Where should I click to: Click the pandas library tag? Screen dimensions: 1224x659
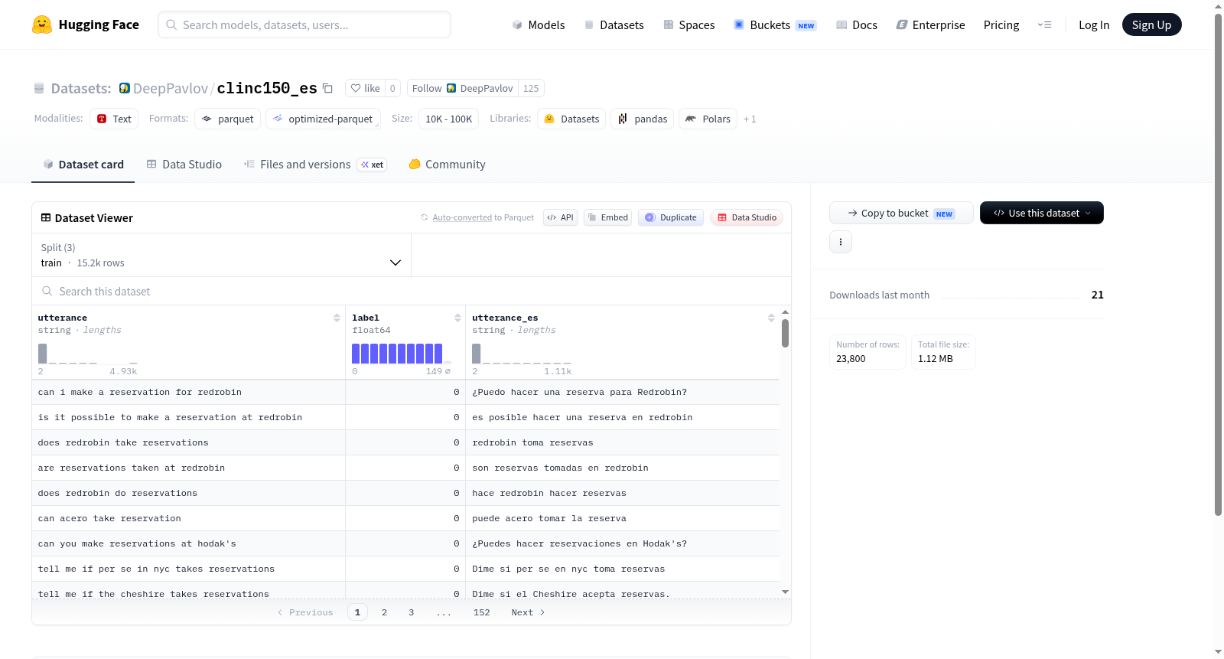[x=643, y=119]
